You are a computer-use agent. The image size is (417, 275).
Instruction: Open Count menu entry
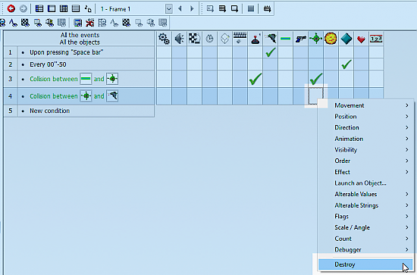[366, 239]
